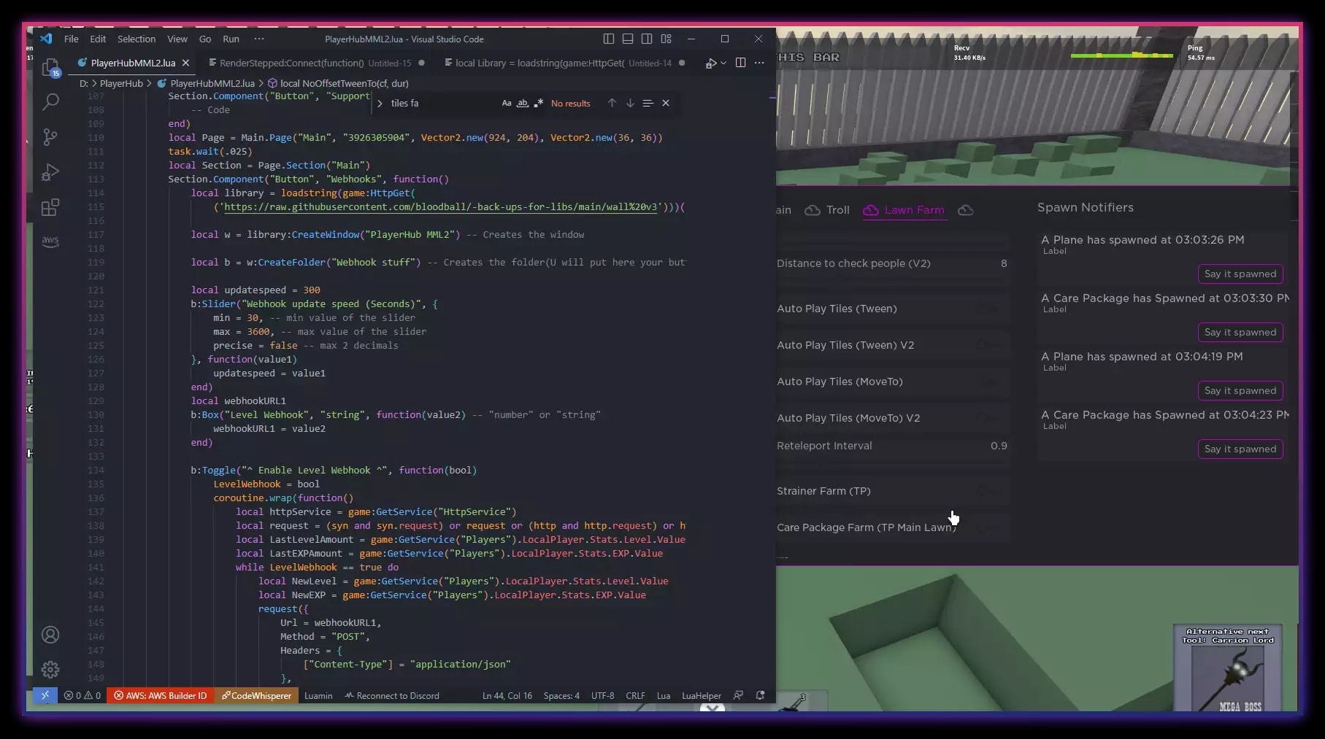Viewport: 1325px width, 739px height.
Task: Say it spawned for 03:03:26 Plane
Action: coord(1240,274)
